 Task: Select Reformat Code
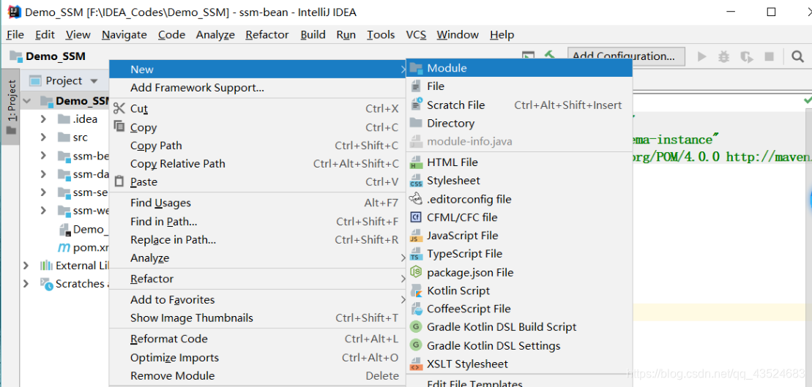258,339
